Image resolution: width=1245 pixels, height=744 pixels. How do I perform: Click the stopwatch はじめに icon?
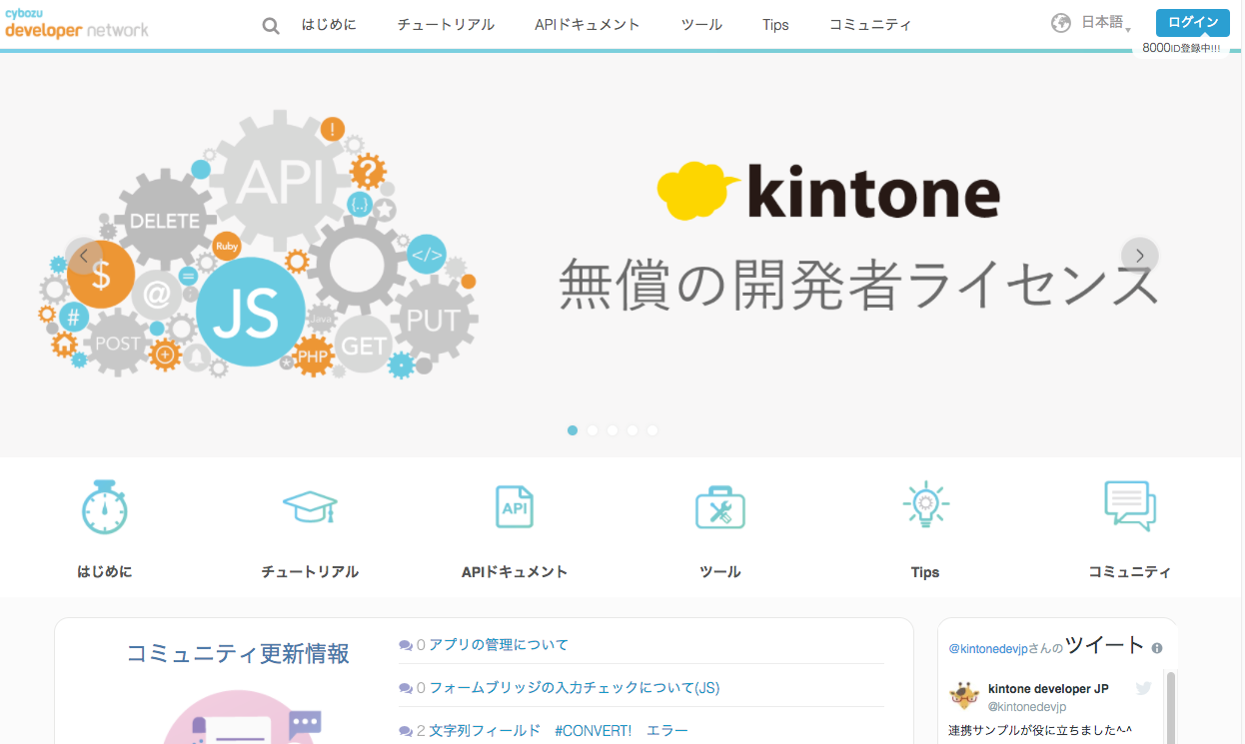pos(104,506)
